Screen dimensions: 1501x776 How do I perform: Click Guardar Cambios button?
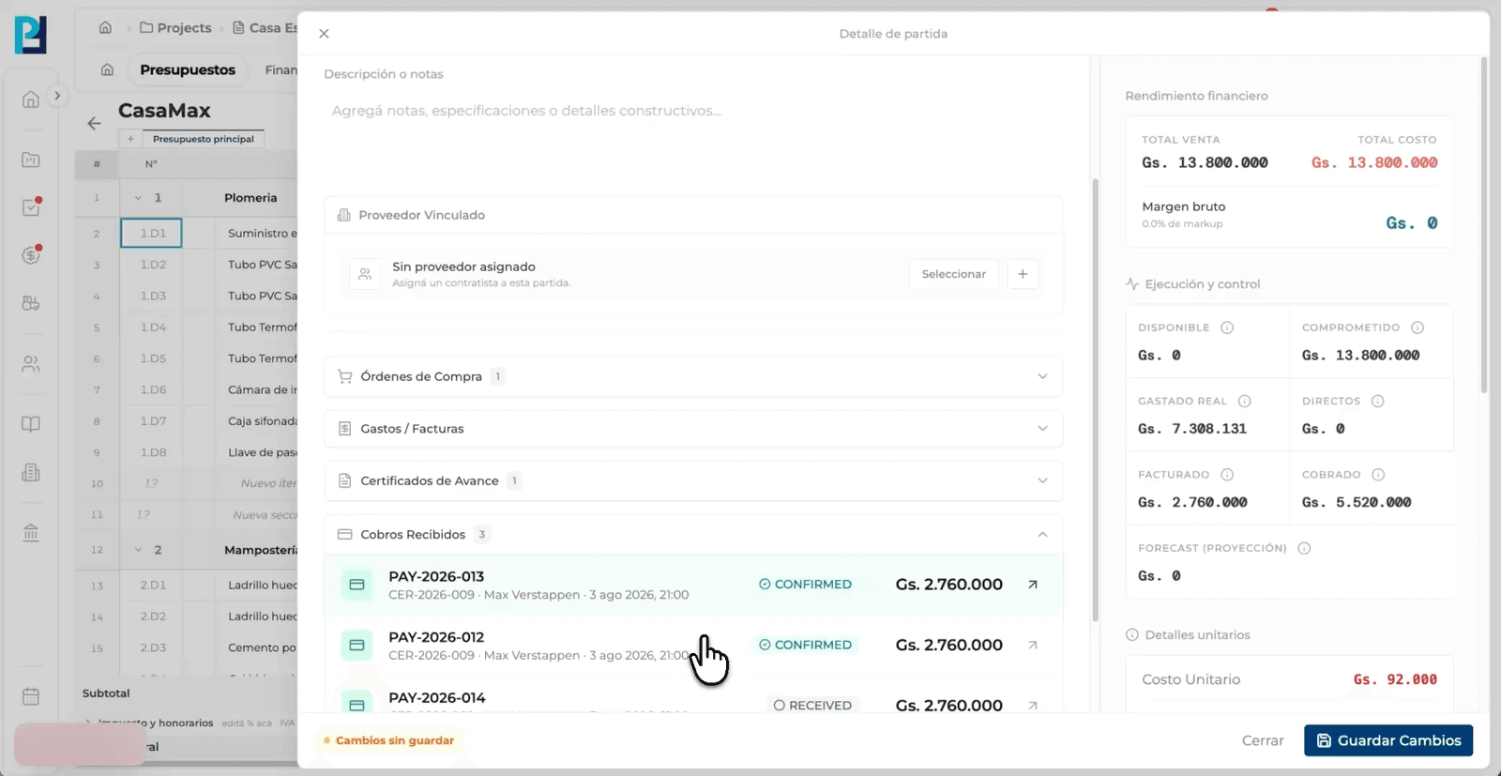[1388, 740]
